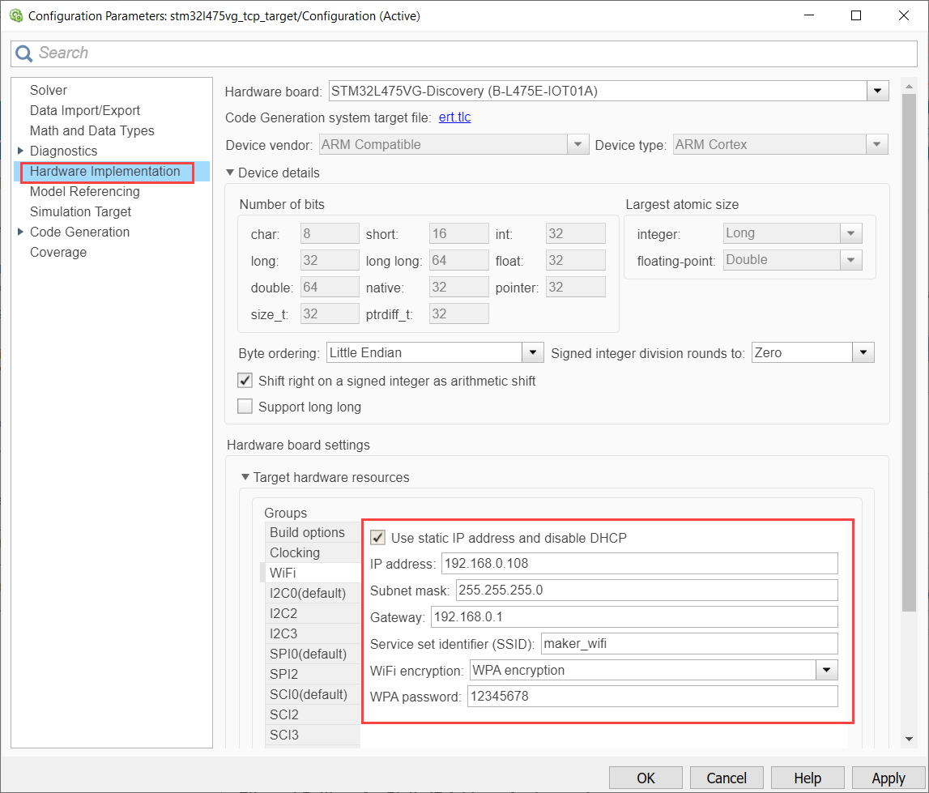Collapse the Target hardware resources section
Image resolution: width=929 pixels, height=793 pixels.
(245, 477)
